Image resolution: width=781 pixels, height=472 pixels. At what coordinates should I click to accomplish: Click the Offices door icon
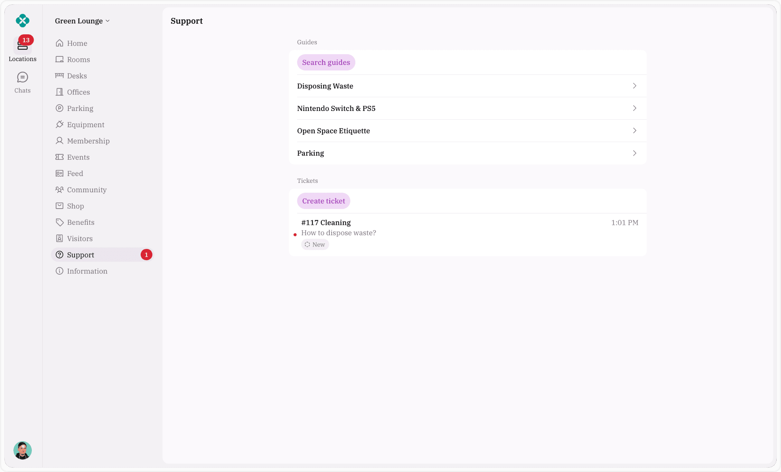coord(59,92)
